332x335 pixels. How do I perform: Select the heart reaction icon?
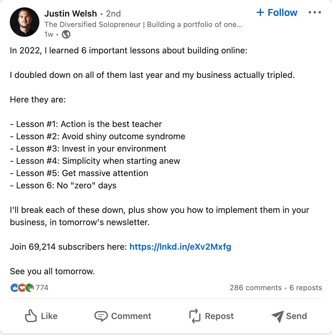coord(21,287)
